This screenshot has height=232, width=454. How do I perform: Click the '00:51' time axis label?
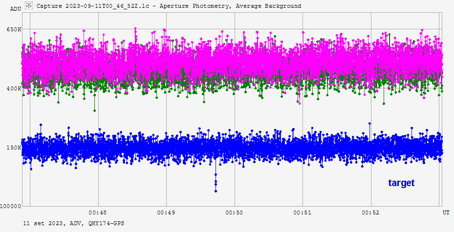(x=303, y=212)
